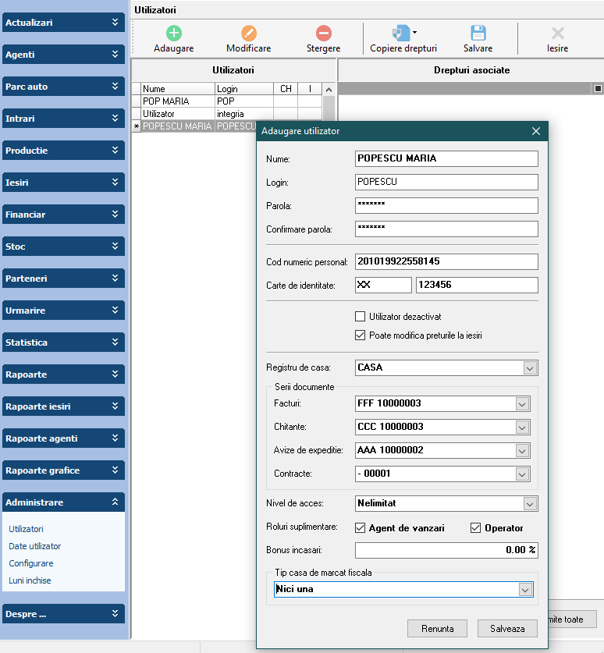Select Luni inchise from Administrare

(x=30, y=580)
